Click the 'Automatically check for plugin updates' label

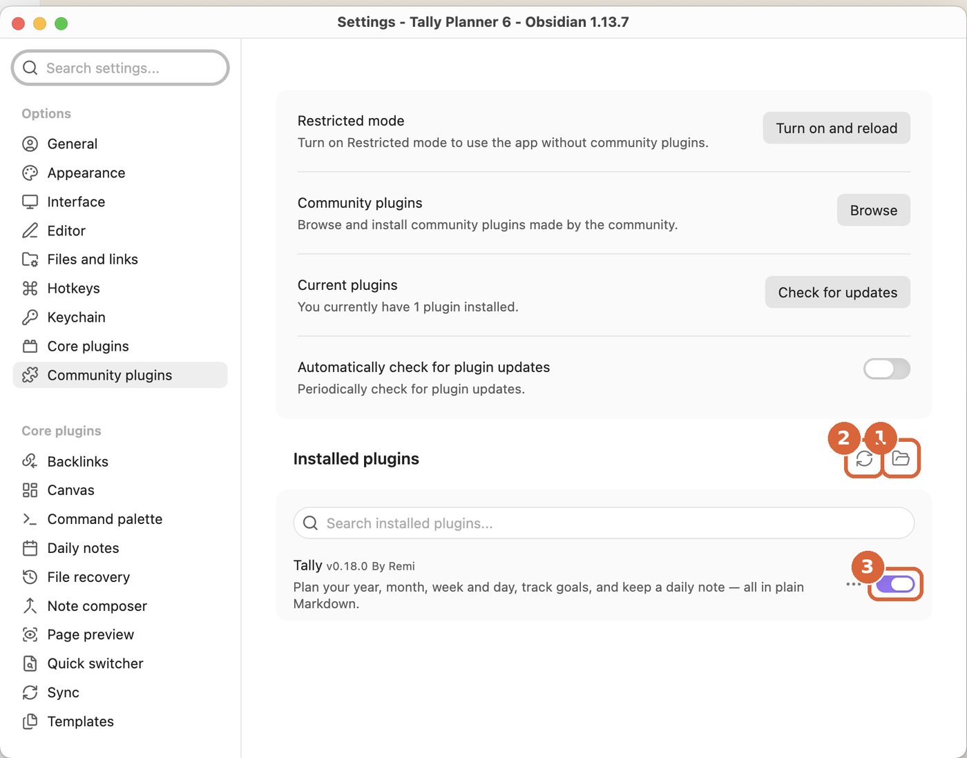point(423,367)
